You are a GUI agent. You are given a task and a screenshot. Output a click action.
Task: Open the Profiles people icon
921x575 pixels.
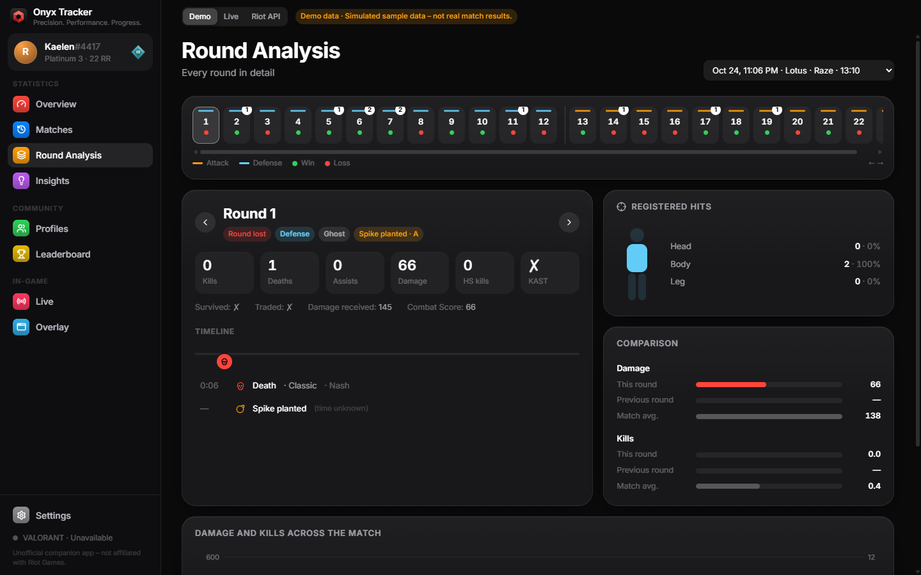pyautogui.click(x=21, y=229)
